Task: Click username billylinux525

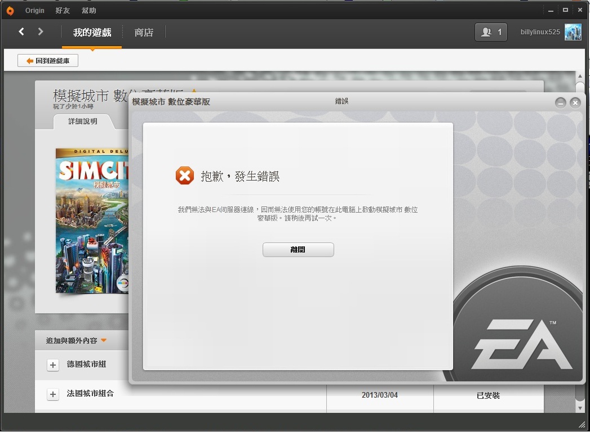Action: coord(540,32)
